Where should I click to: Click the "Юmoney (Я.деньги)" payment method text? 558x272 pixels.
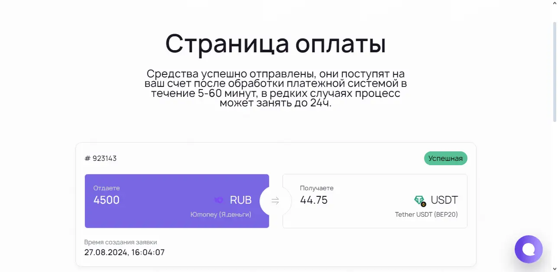tap(221, 214)
